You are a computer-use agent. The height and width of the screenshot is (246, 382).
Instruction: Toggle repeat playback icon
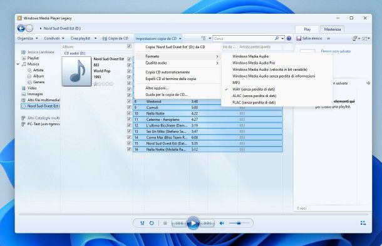[152, 223]
